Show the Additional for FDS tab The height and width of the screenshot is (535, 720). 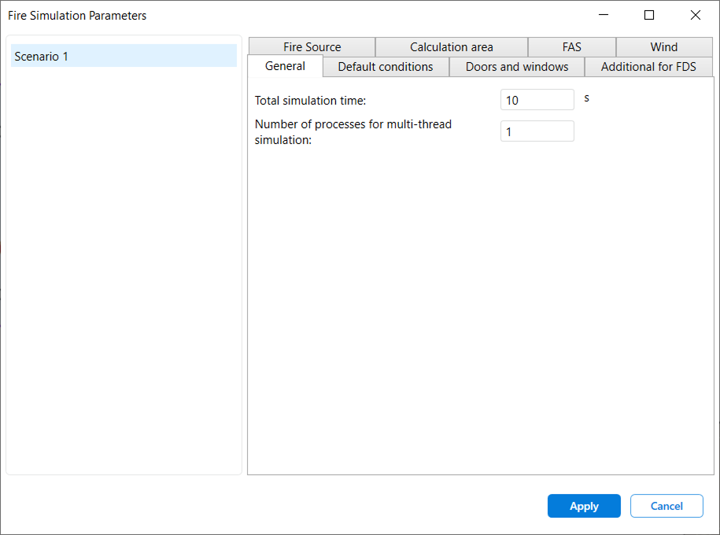pyautogui.click(x=648, y=67)
